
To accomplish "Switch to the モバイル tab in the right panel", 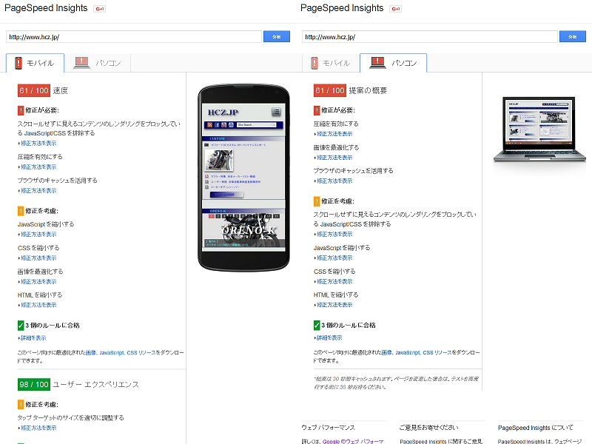I will (x=331, y=63).
